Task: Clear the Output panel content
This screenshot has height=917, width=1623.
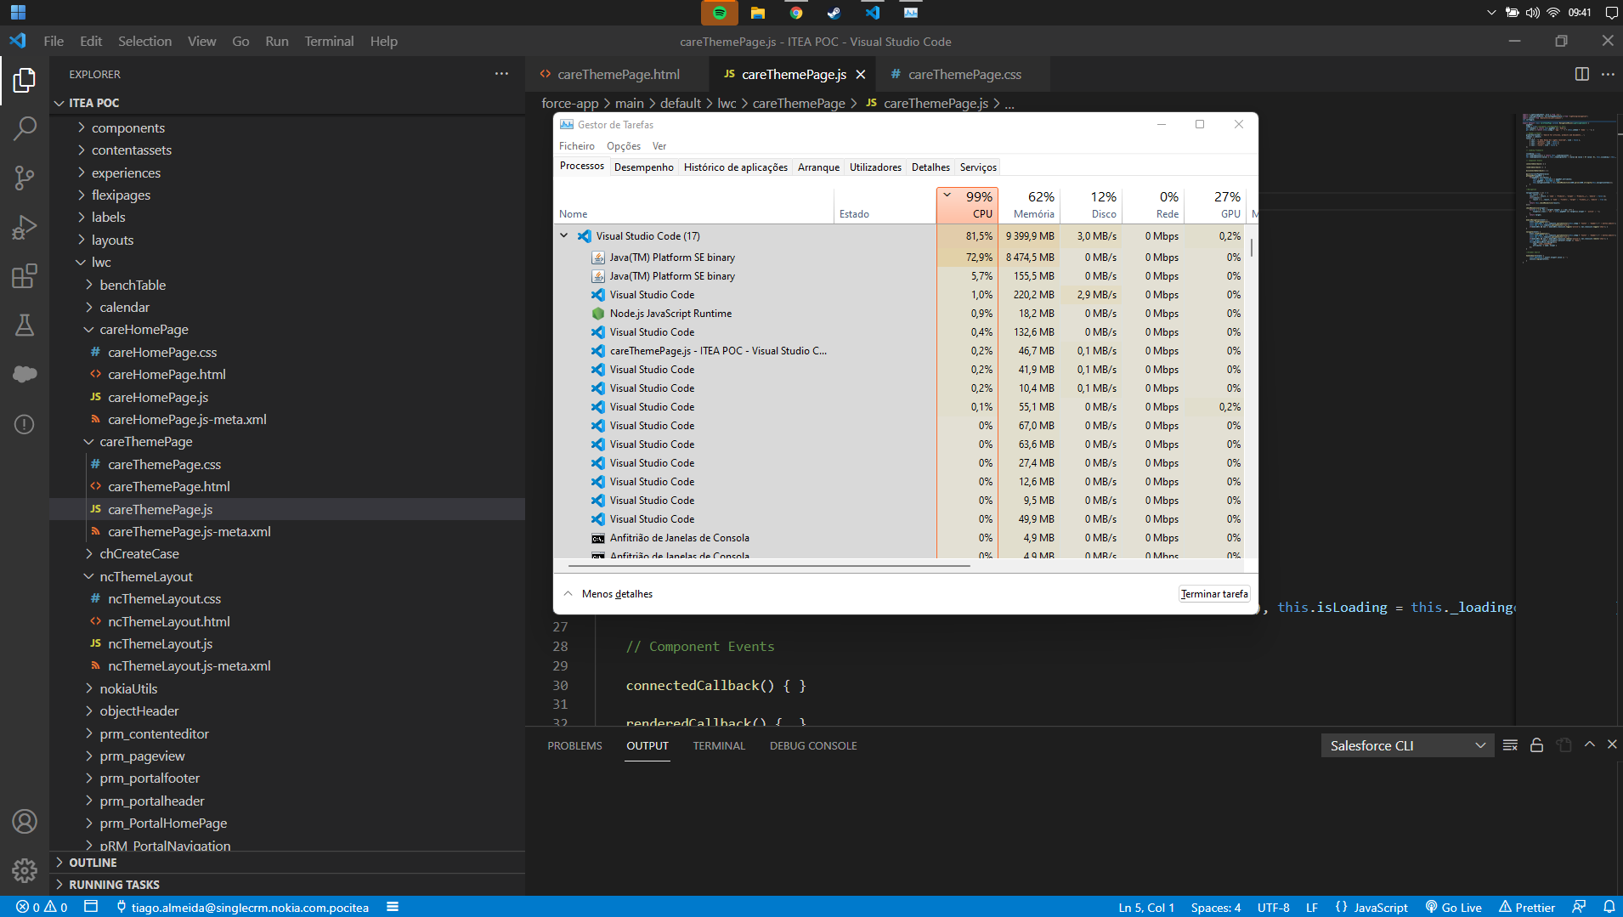Action: pos(1510,744)
